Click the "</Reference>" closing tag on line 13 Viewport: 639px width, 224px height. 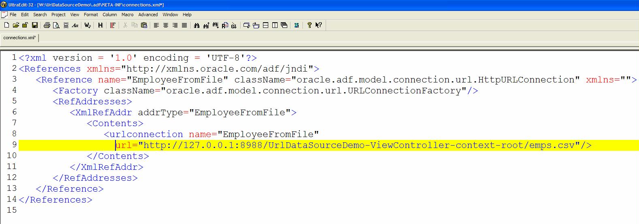tap(70, 189)
